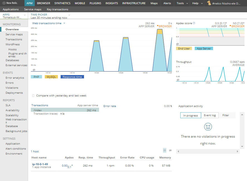Select the APM tab
Viewport: 247px width, 181px height.
[x=29, y=3]
